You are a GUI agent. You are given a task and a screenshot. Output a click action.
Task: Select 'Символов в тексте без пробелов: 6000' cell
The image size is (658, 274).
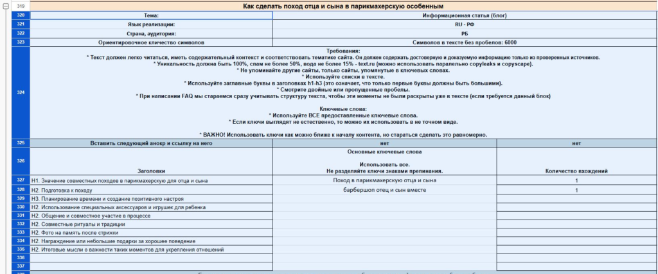(465, 42)
